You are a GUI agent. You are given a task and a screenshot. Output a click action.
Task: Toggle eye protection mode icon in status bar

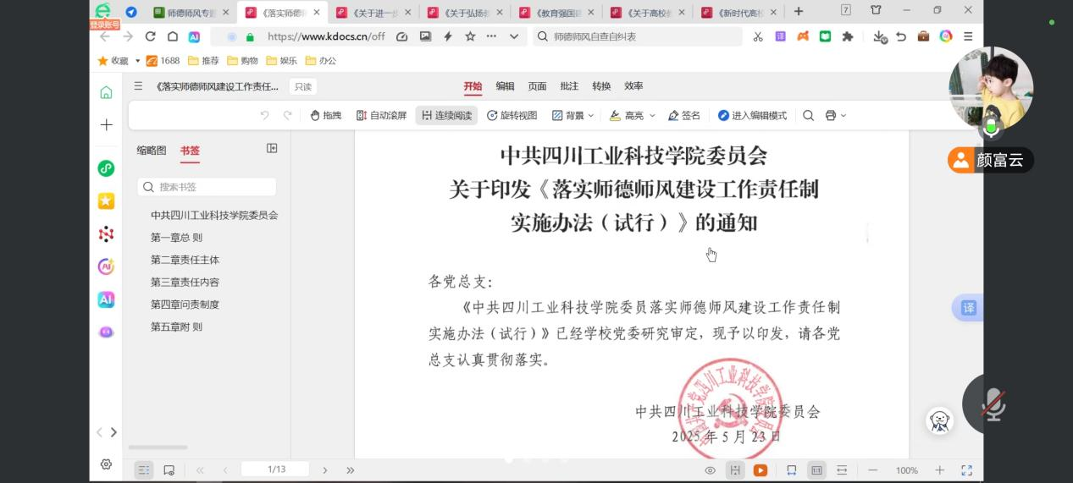pyautogui.click(x=711, y=470)
